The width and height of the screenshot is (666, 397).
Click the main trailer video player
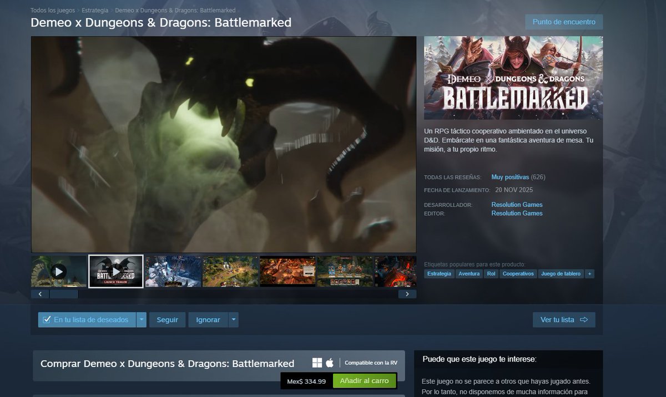coord(224,145)
